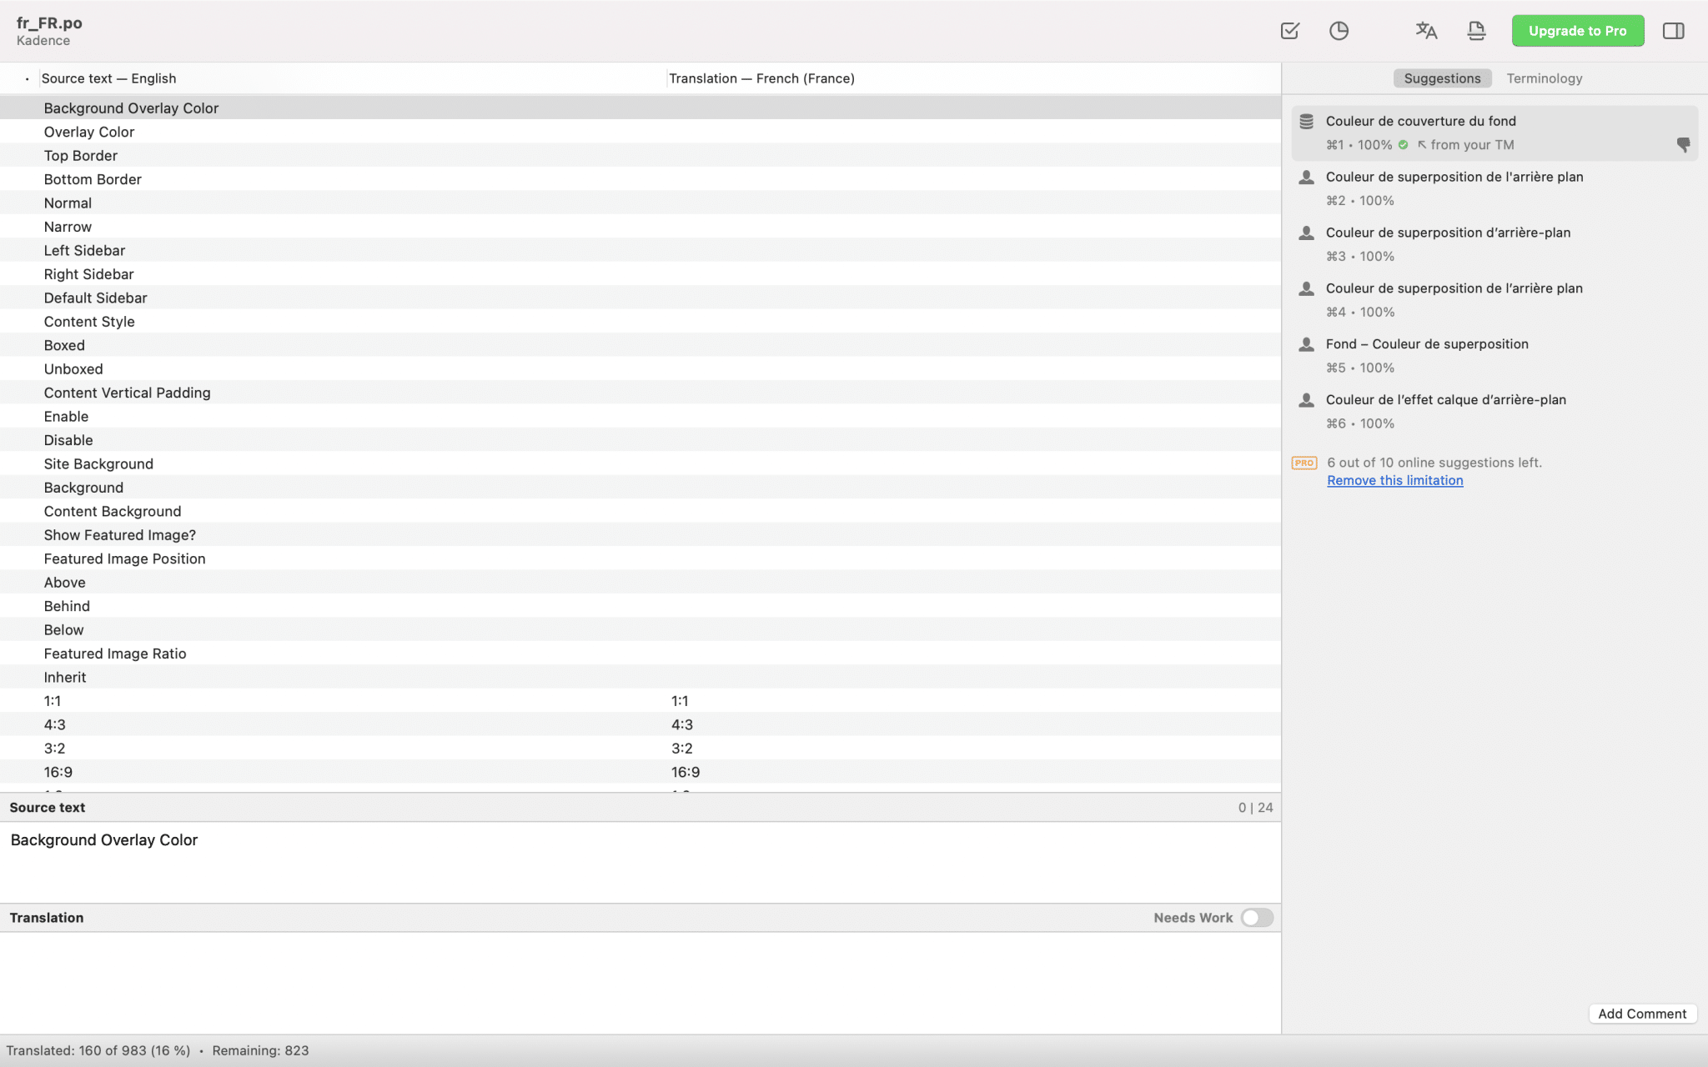Click Upgrade to Pro button

tap(1578, 29)
